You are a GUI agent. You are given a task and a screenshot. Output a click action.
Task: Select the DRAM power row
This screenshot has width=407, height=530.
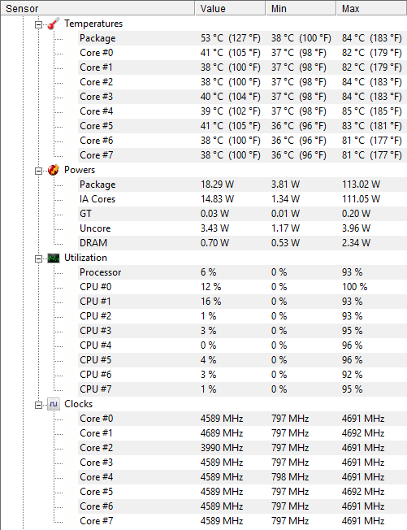242,243
